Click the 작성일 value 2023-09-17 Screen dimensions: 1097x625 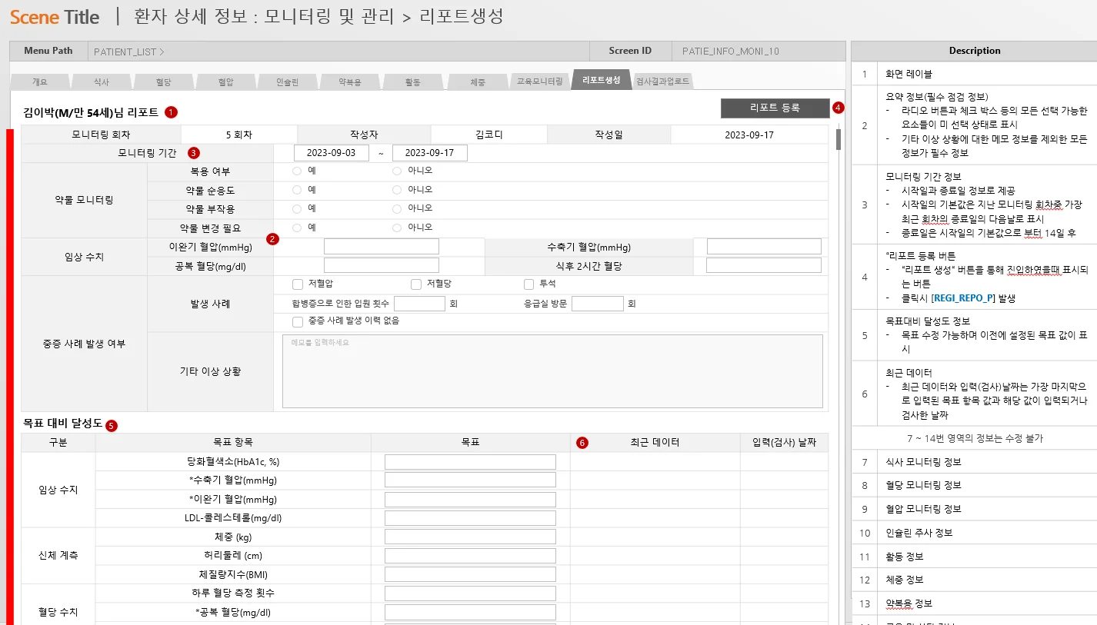tap(749, 135)
